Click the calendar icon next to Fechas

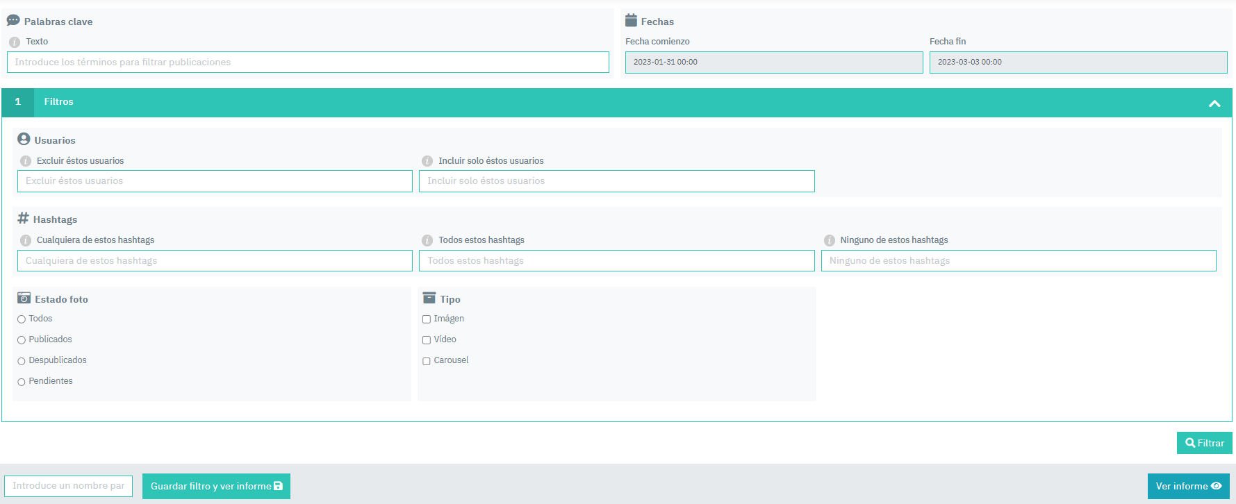[631, 21]
